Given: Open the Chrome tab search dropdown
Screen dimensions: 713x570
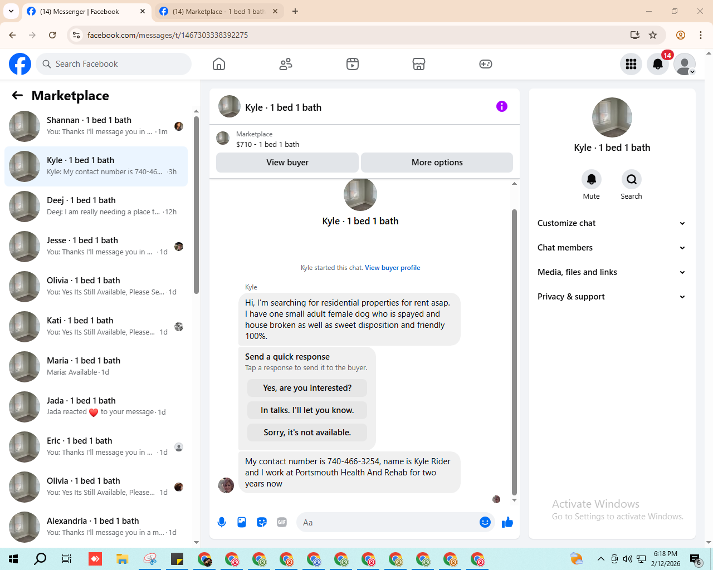Looking at the screenshot, I should click(x=11, y=11).
